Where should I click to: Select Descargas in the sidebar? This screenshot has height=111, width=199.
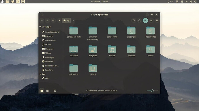pos(48,57)
